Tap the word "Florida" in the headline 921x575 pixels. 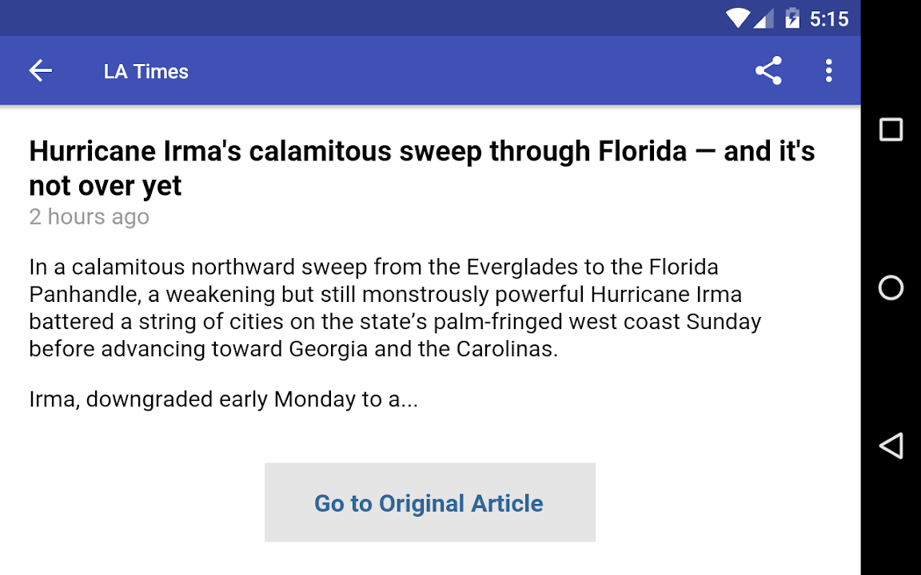click(x=642, y=151)
